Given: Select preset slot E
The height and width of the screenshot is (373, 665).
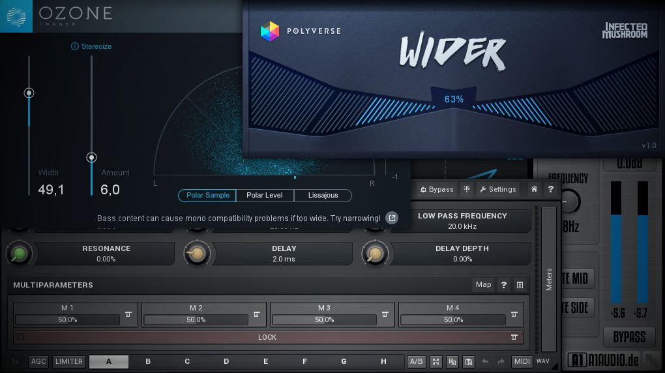Looking at the screenshot, I should [x=265, y=361].
